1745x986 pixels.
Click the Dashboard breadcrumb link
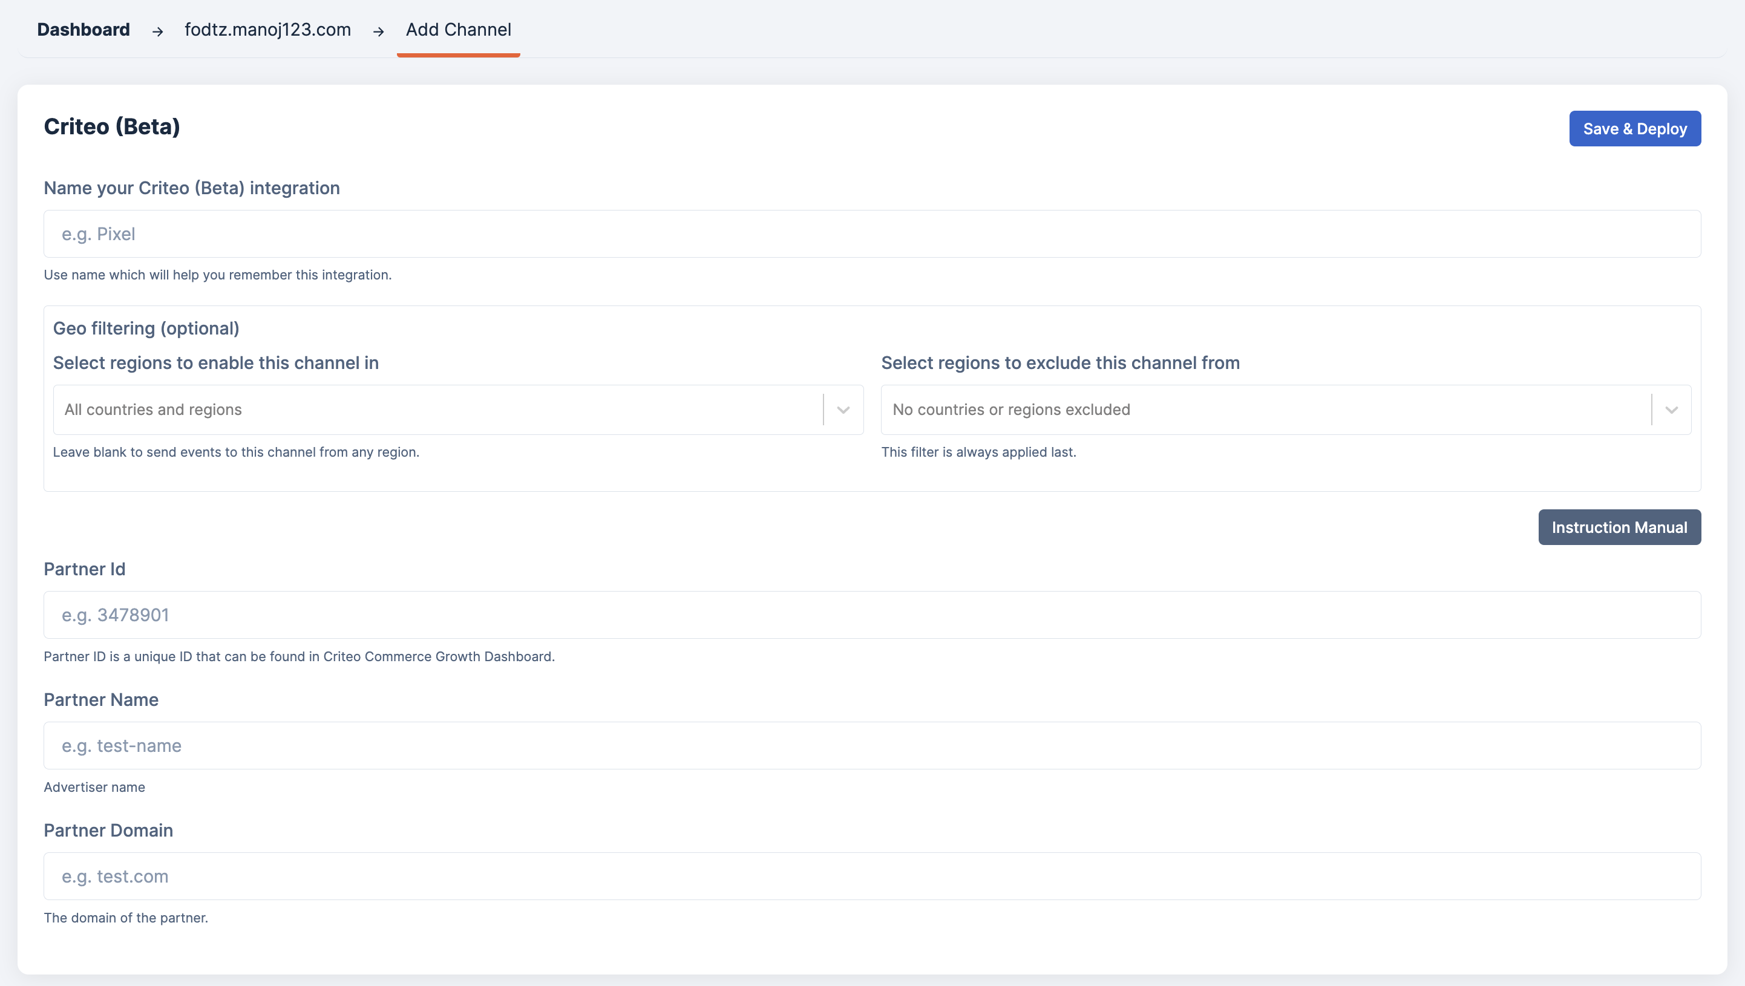click(83, 30)
